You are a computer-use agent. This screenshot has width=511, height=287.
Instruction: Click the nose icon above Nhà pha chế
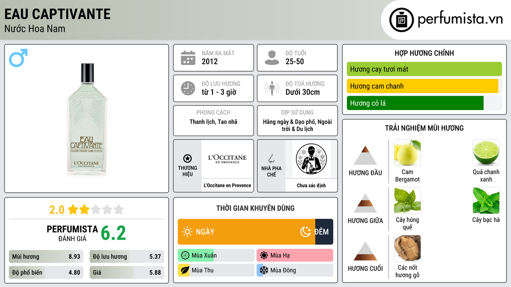click(x=271, y=158)
